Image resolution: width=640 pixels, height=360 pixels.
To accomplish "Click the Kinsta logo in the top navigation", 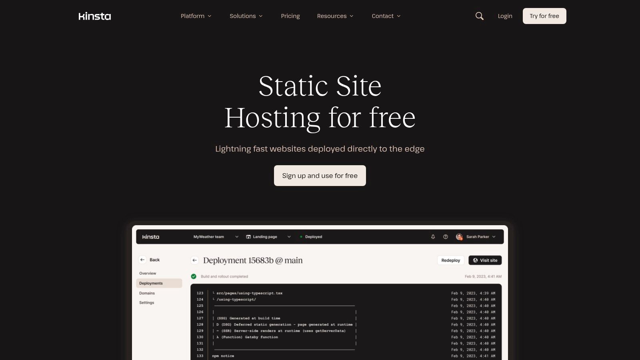I will pyautogui.click(x=94, y=16).
